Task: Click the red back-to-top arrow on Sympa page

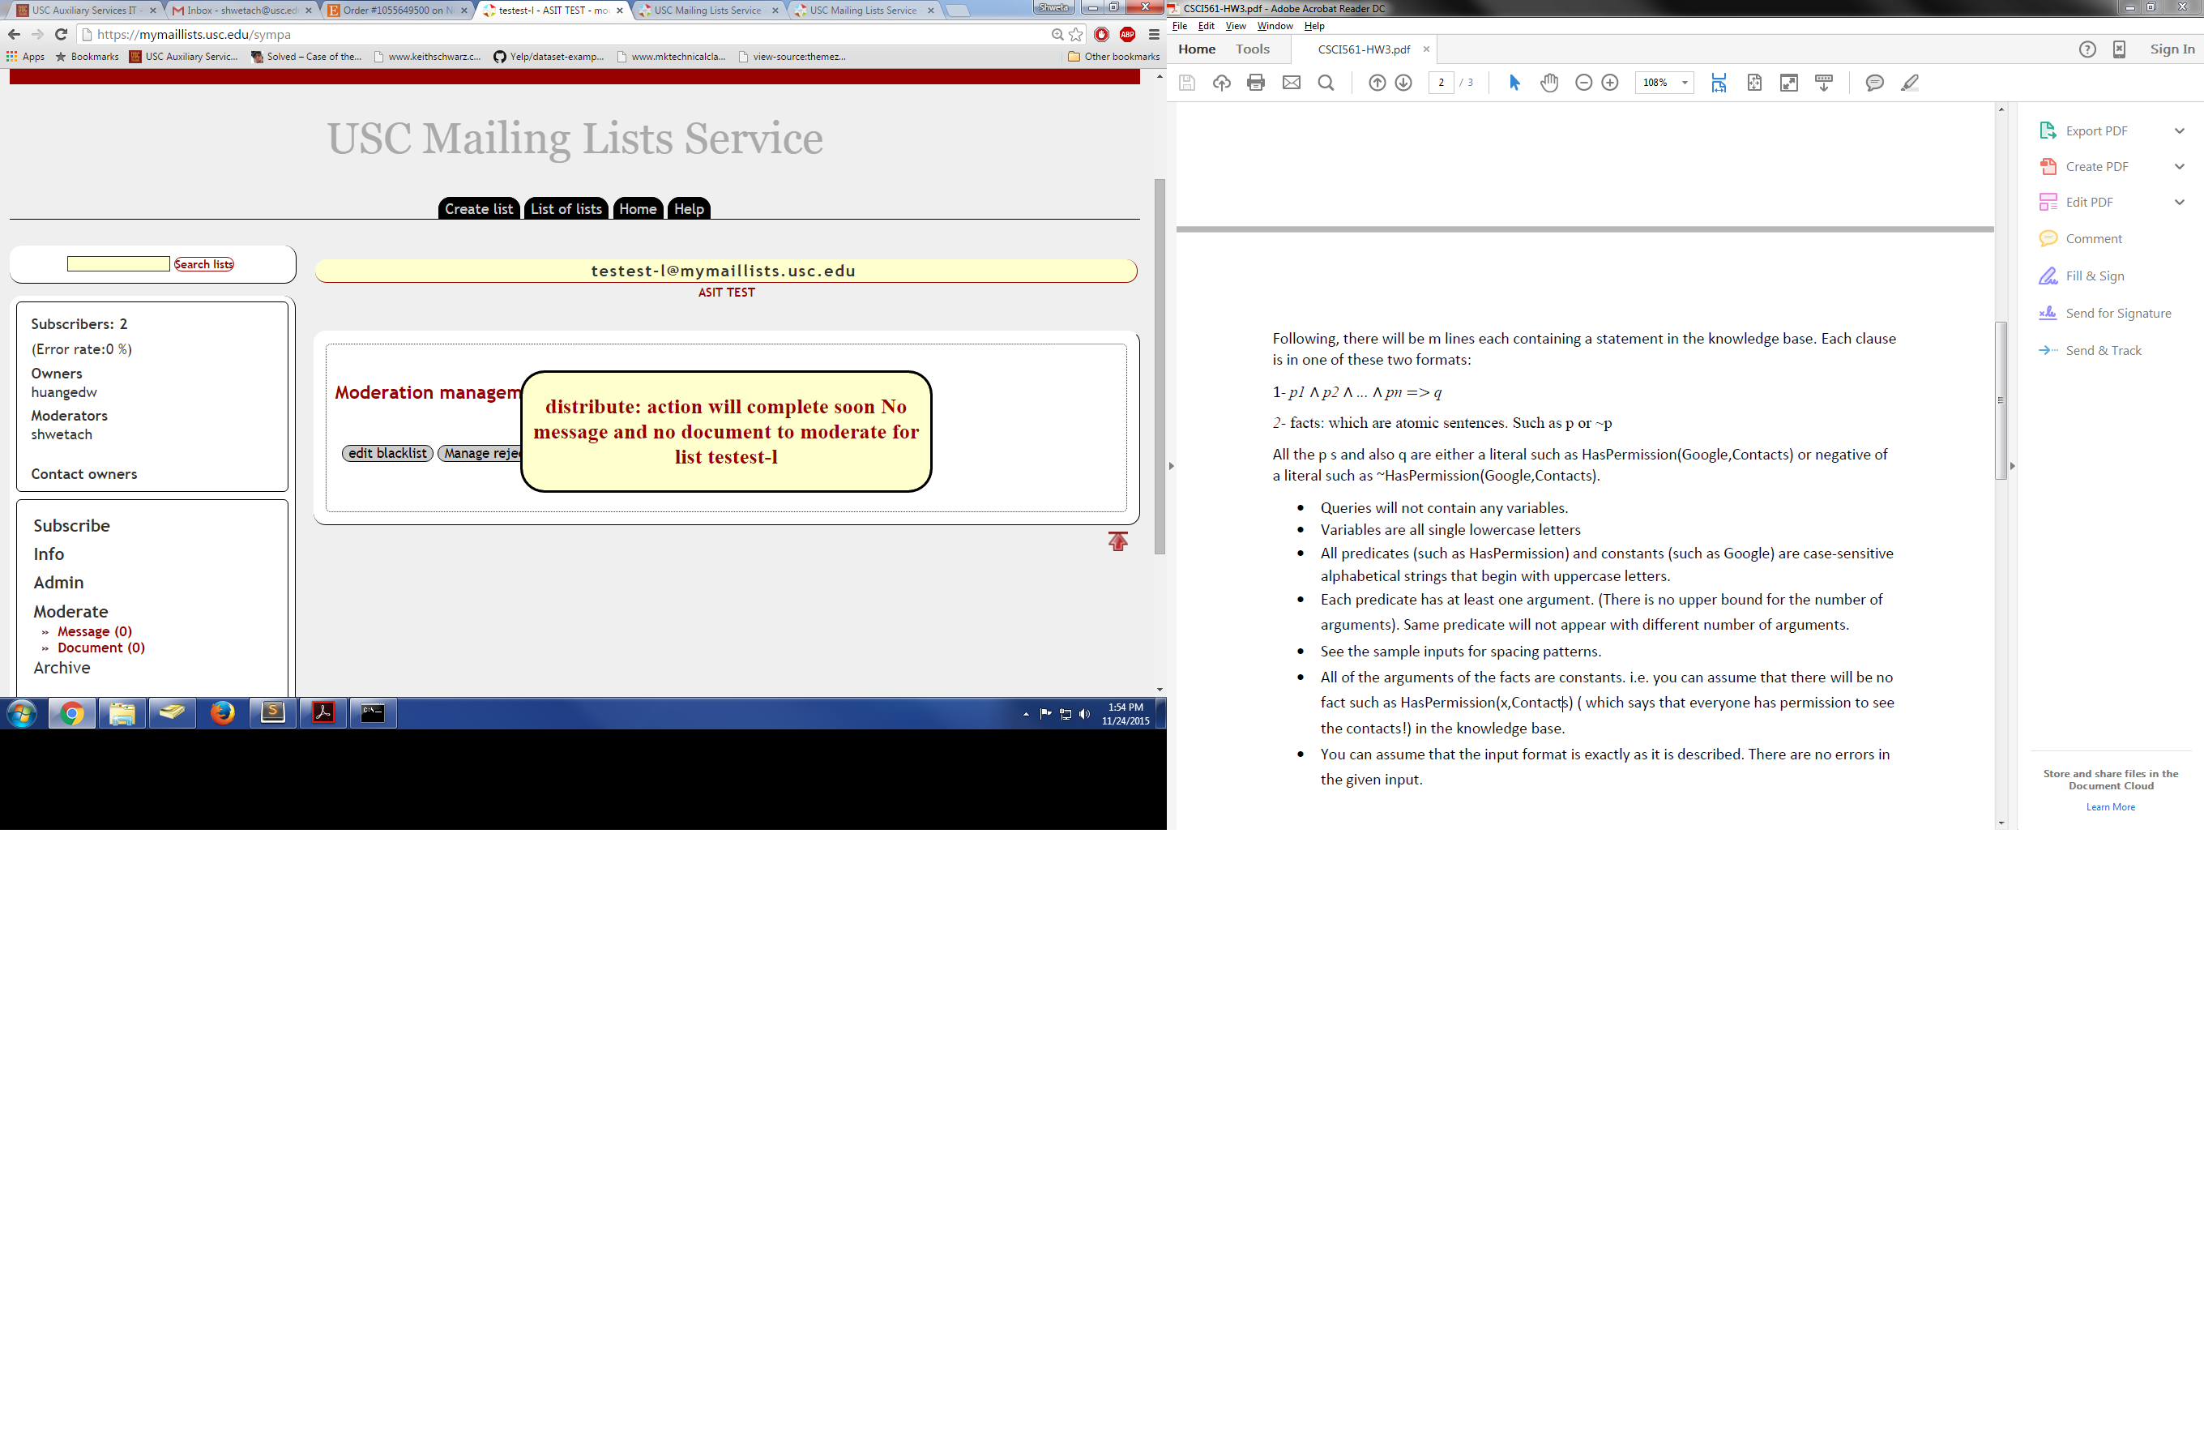Action: click(x=1117, y=541)
